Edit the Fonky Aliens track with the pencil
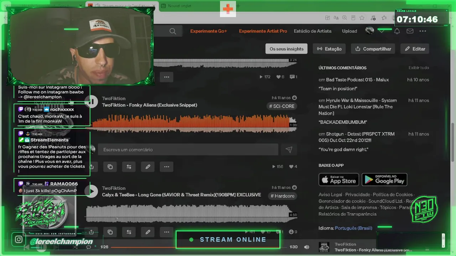The height and width of the screenshot is (256, 456). click(x=148, y=166)
